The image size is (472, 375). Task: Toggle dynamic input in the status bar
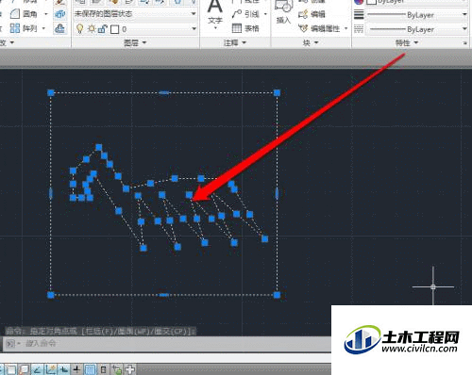[x=64, y=369]
